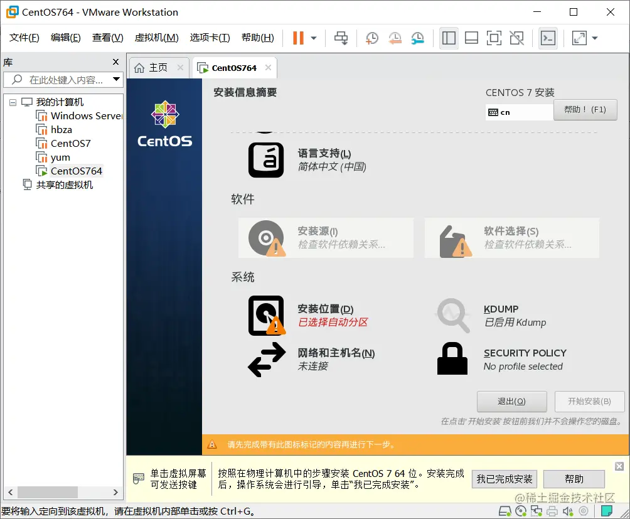Click the keyboard hint icon in info bar
The image size is (630, 519).
tap(138, 478)
